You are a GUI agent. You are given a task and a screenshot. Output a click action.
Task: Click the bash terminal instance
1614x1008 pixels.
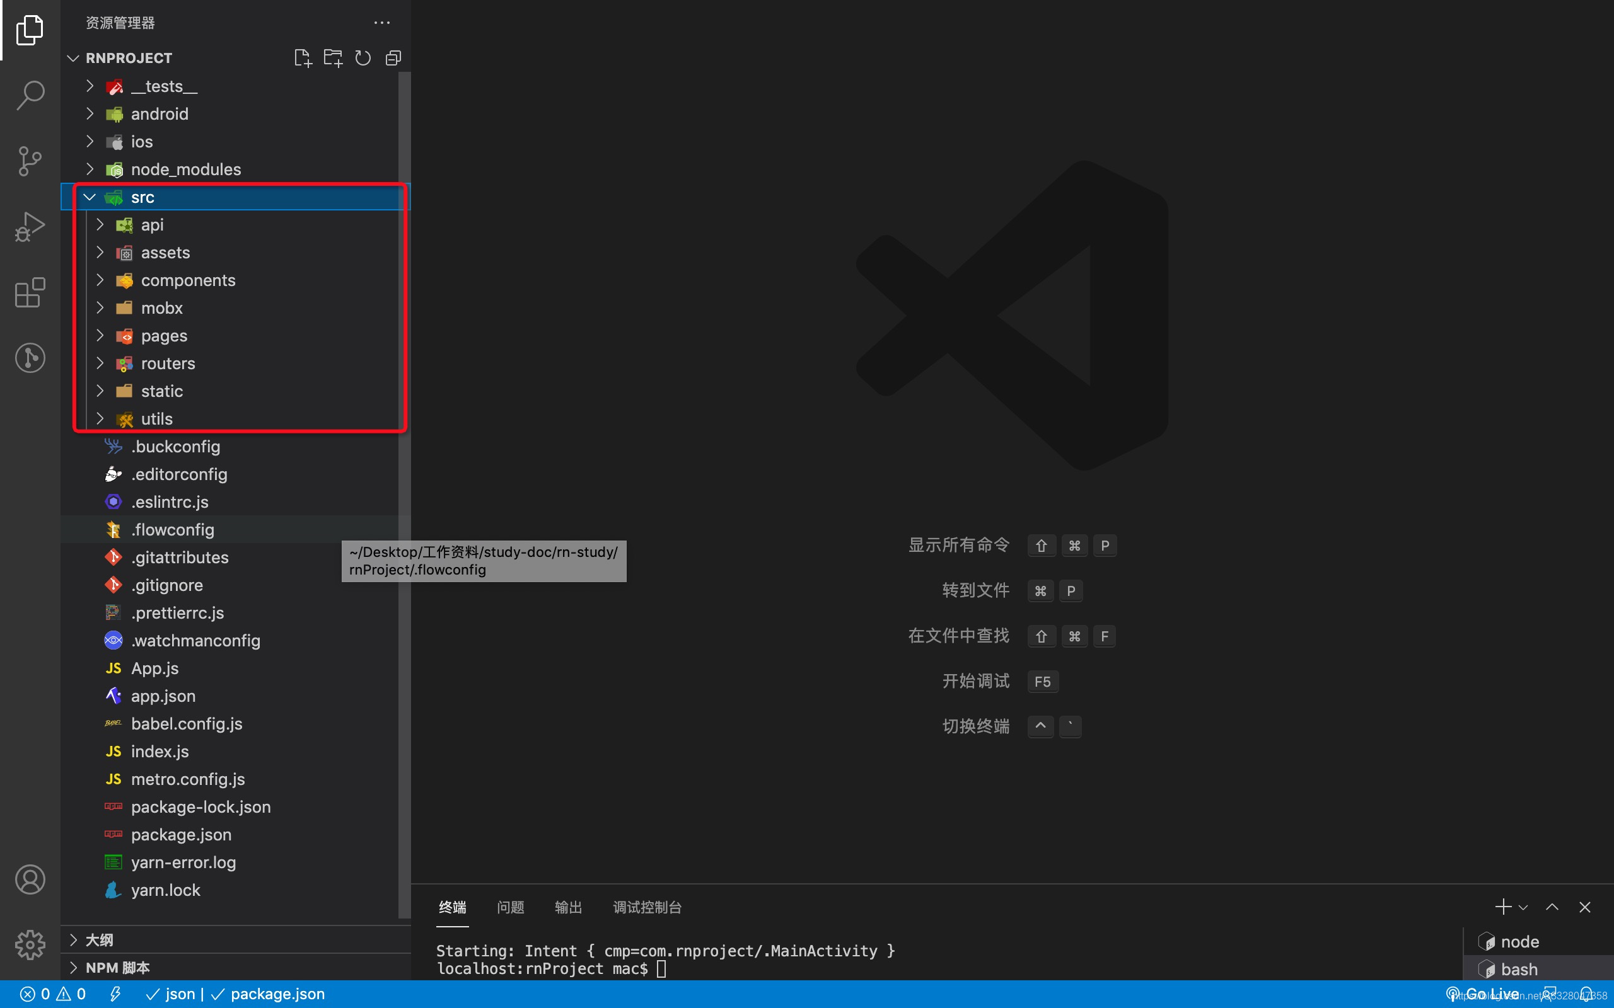pos(1520,968)
